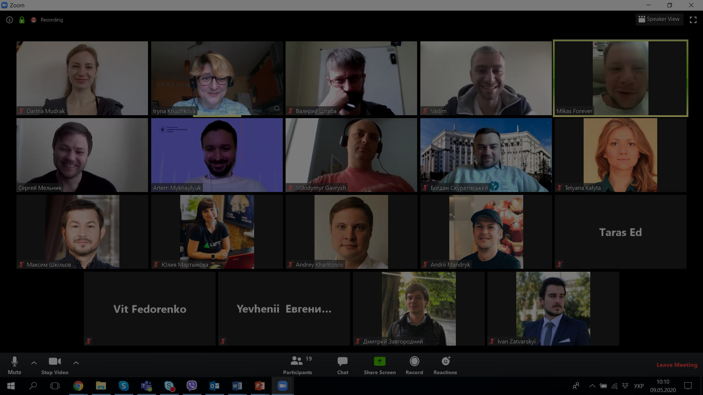
Task: Click the Record icon
Action: pos(414,361)
